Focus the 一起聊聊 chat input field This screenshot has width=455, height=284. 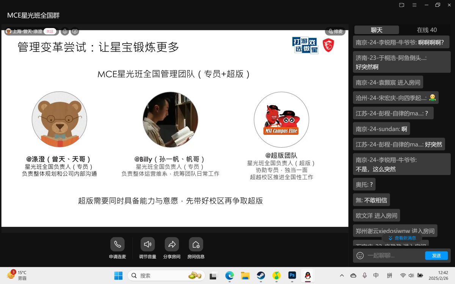pos(394,256)
